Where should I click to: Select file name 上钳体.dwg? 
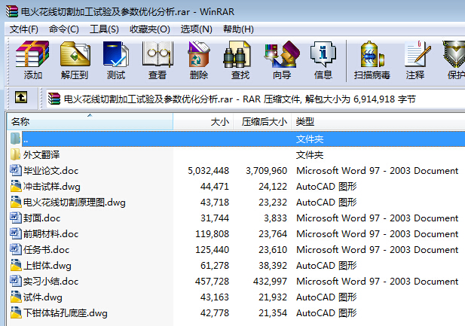pyautogui.click(x=47, y=266)
